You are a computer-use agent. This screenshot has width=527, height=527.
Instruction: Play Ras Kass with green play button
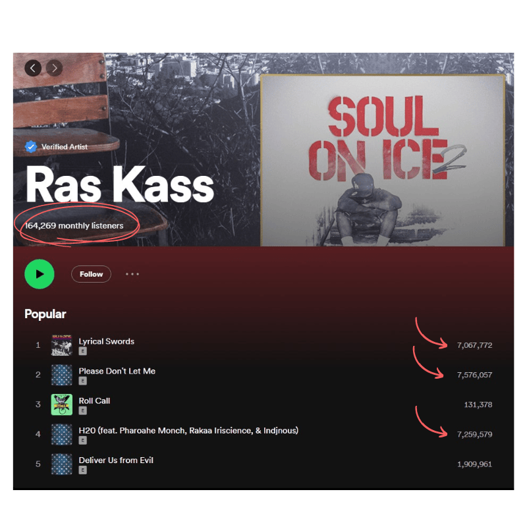(x=40, y=274)
